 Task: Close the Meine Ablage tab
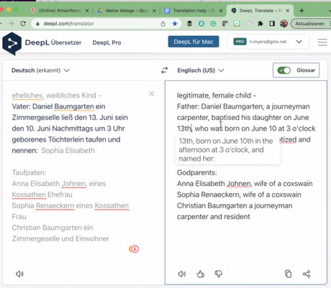tap(154, 11)
